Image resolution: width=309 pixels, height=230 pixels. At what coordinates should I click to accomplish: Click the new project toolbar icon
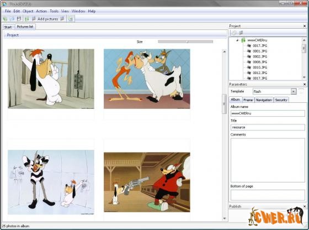5,19
